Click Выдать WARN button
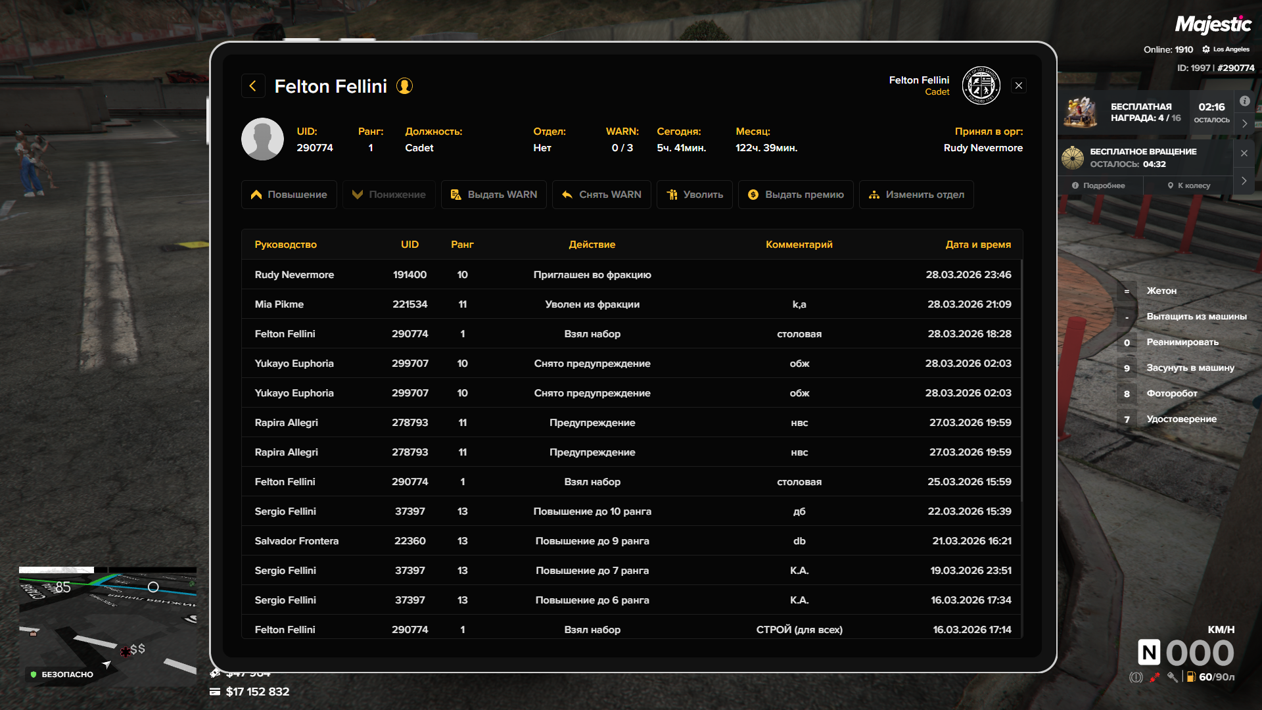Image resolution: width=1262 pixels, height=710 pixels. 494,195
